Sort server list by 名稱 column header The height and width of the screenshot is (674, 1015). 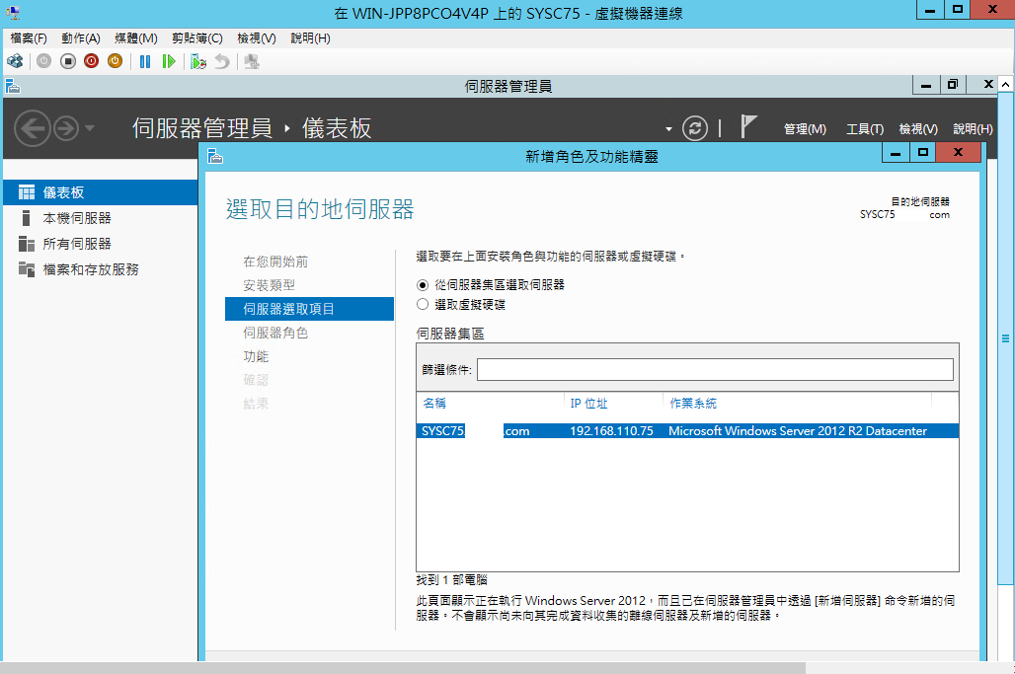click(x=434, y=403)
